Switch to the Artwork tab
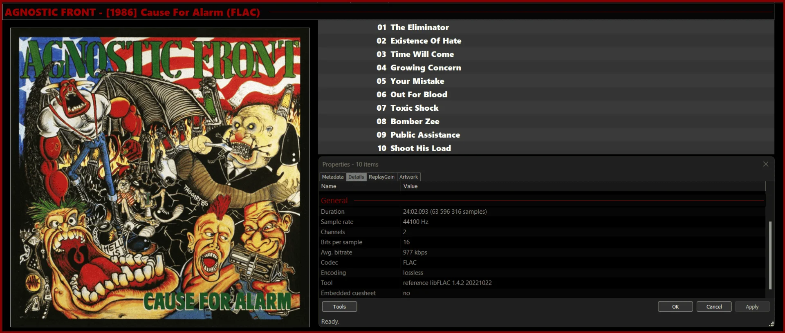Viewport: 785px width, 333px height. 408,177
